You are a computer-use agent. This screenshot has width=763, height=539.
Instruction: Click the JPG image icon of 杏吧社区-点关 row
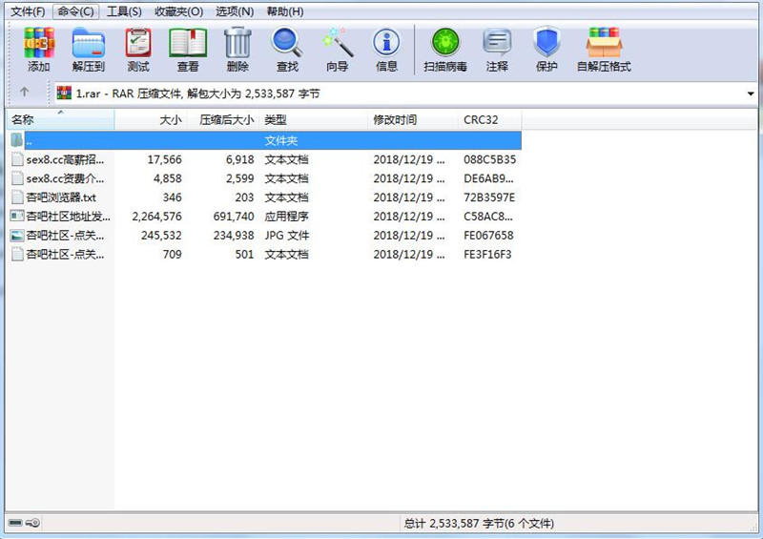[17, 236]
